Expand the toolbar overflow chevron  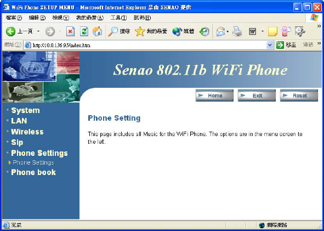[319, 26]
